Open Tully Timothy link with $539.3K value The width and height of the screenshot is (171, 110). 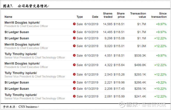(21, 54)
